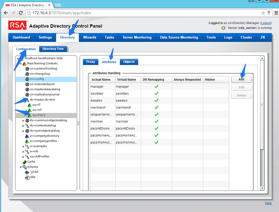The image size is (279, 212).
Task: Click the gear icon beside cn=replicationjournal
Action: click(27, 94)
